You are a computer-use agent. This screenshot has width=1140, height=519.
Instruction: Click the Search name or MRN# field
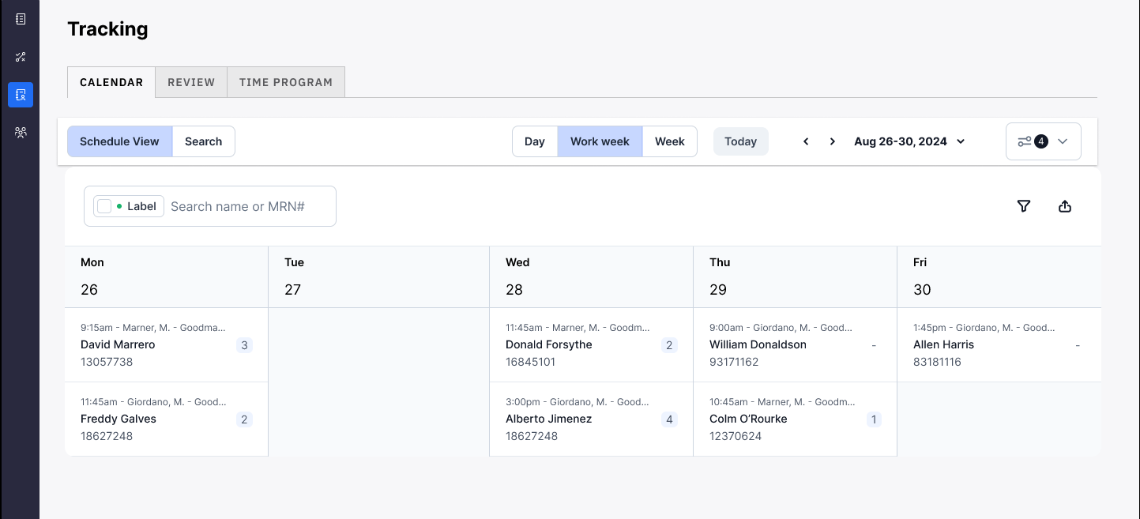click(249, 206)
